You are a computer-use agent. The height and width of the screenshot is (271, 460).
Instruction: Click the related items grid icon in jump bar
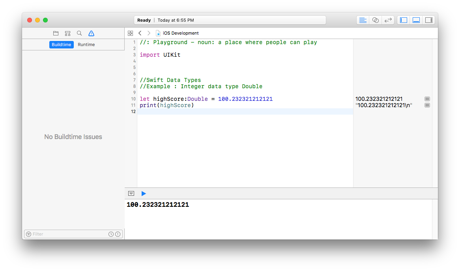tap(131, 33)
